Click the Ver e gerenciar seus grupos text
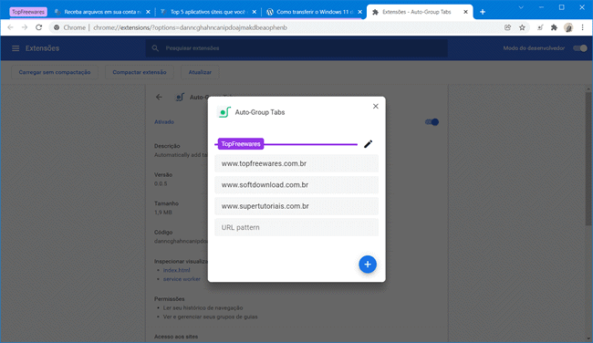Screen dimensions: 593x343 (x=210, y=317)
